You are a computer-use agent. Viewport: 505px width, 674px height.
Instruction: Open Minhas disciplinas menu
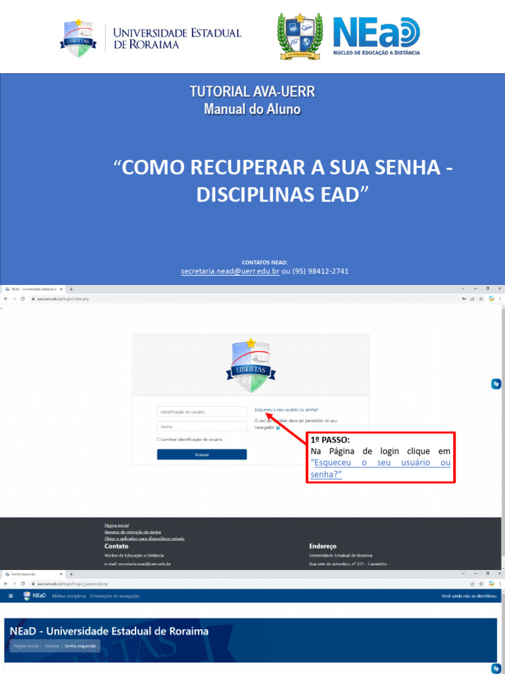pyautogui.click(x=69, y=596)
